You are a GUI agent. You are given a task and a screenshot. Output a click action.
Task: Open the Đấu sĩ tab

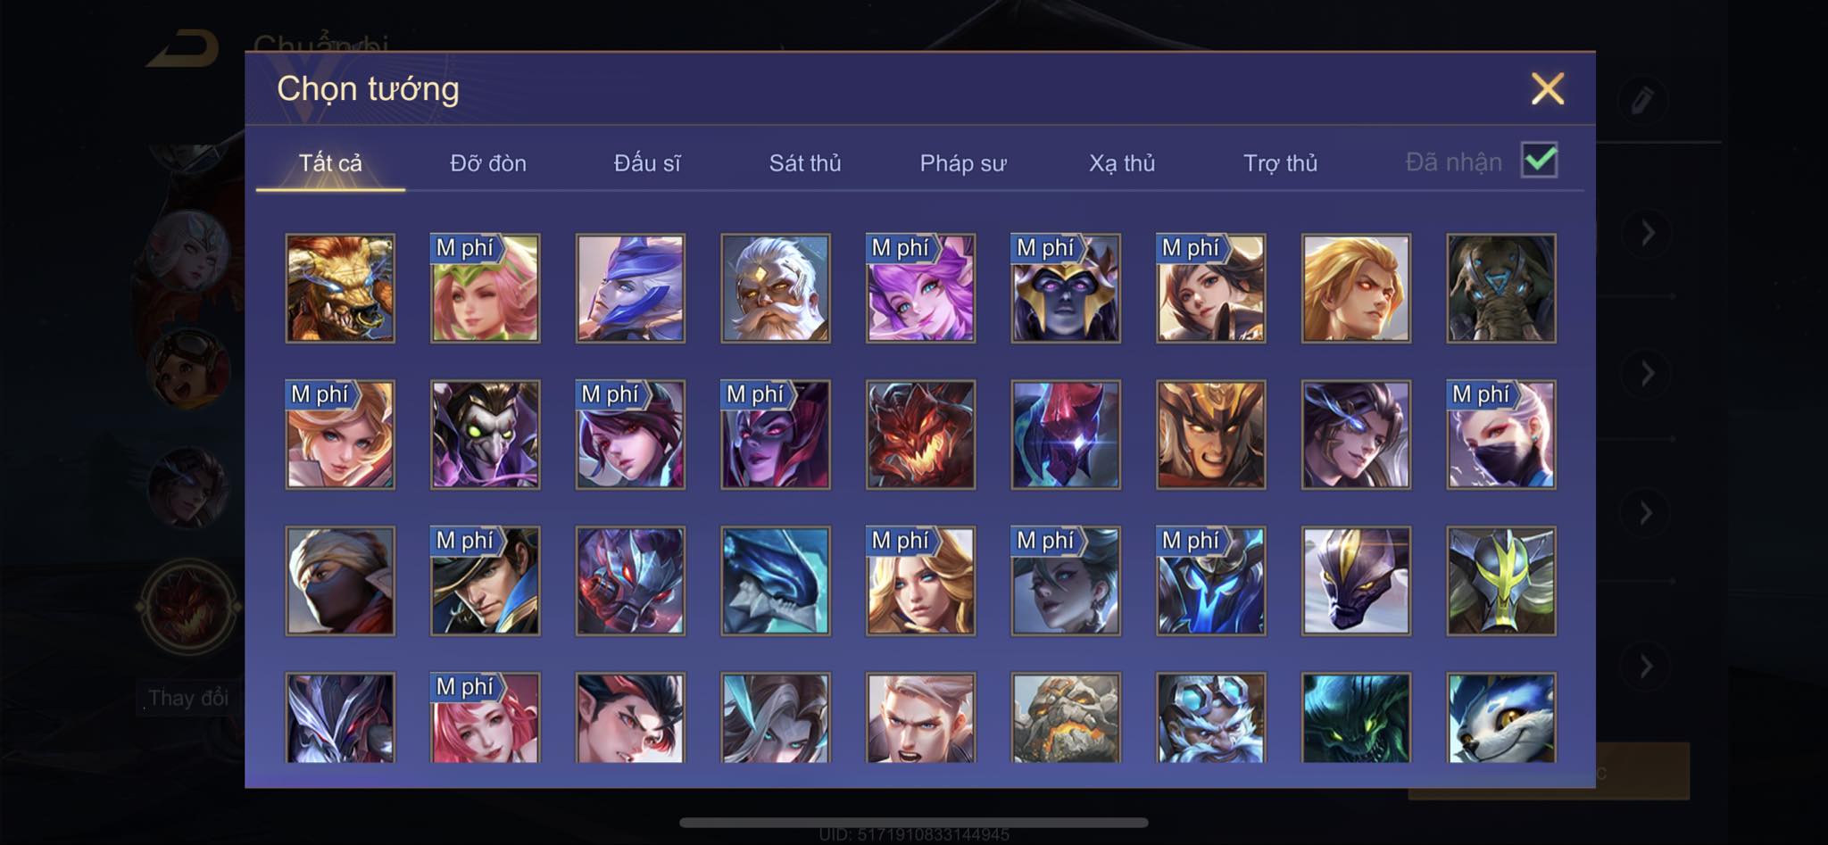pos(647,163)
